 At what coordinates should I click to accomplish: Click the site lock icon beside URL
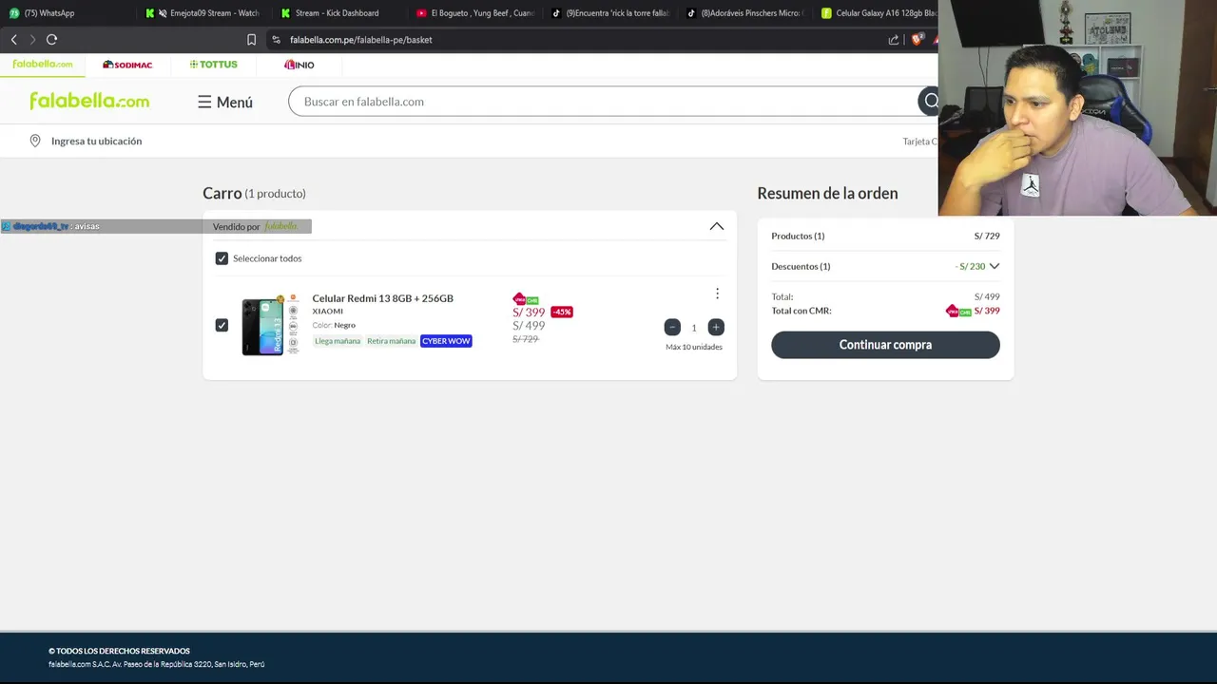click(276, 40)
